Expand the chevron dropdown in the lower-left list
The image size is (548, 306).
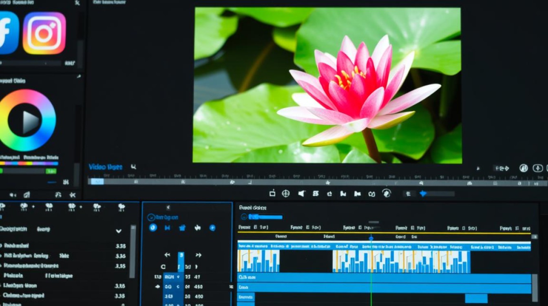[x=119, y=231]
